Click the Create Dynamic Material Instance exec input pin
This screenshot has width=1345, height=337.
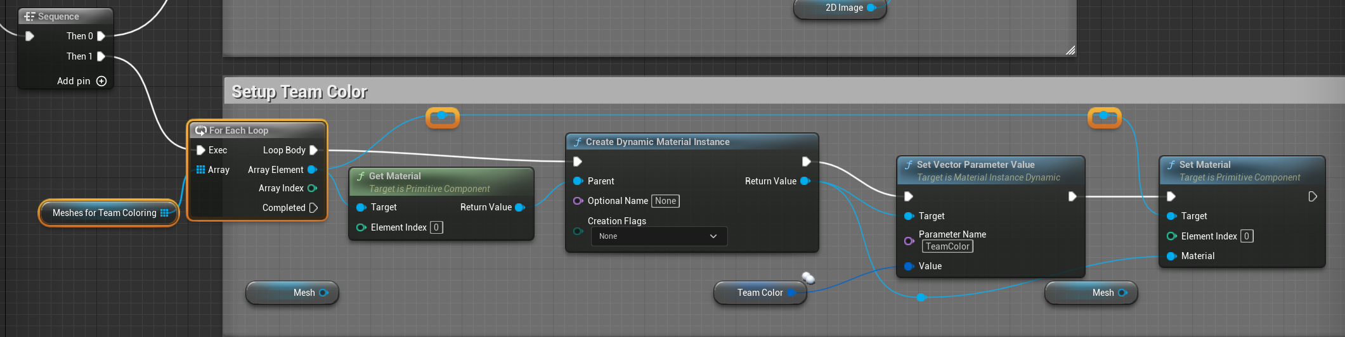click(x=578, y=162)
